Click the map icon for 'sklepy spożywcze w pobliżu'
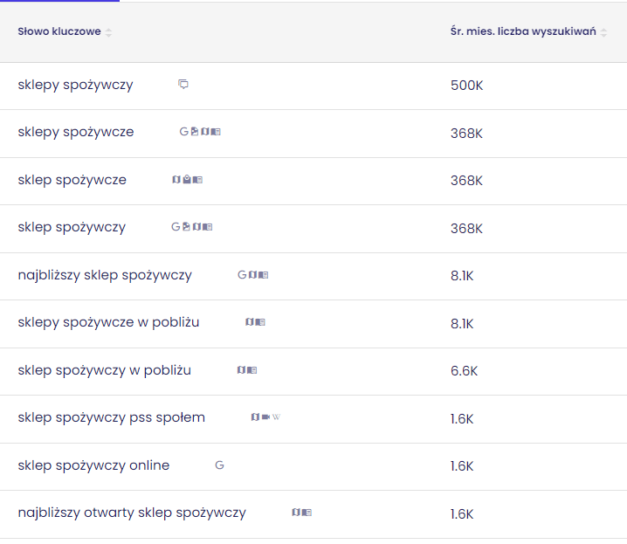This screenshot has width=627, height=544. click(250, 322)
